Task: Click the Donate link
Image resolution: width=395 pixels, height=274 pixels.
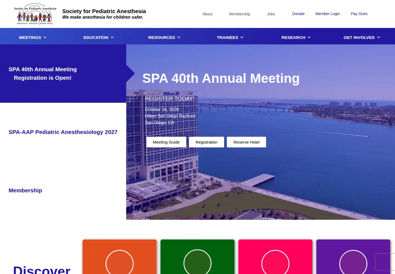Action: point(298,14)
